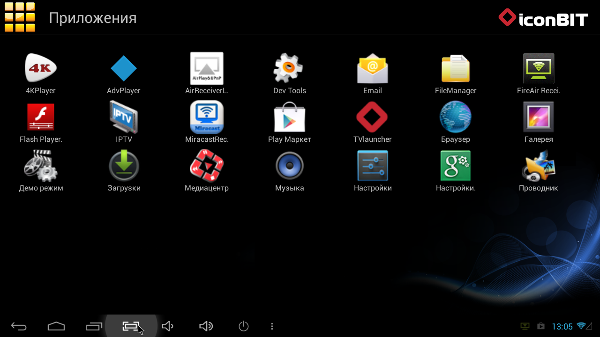Open the Браузер web browser
Screen dimensions: 600x337
(x=455, y=117)
